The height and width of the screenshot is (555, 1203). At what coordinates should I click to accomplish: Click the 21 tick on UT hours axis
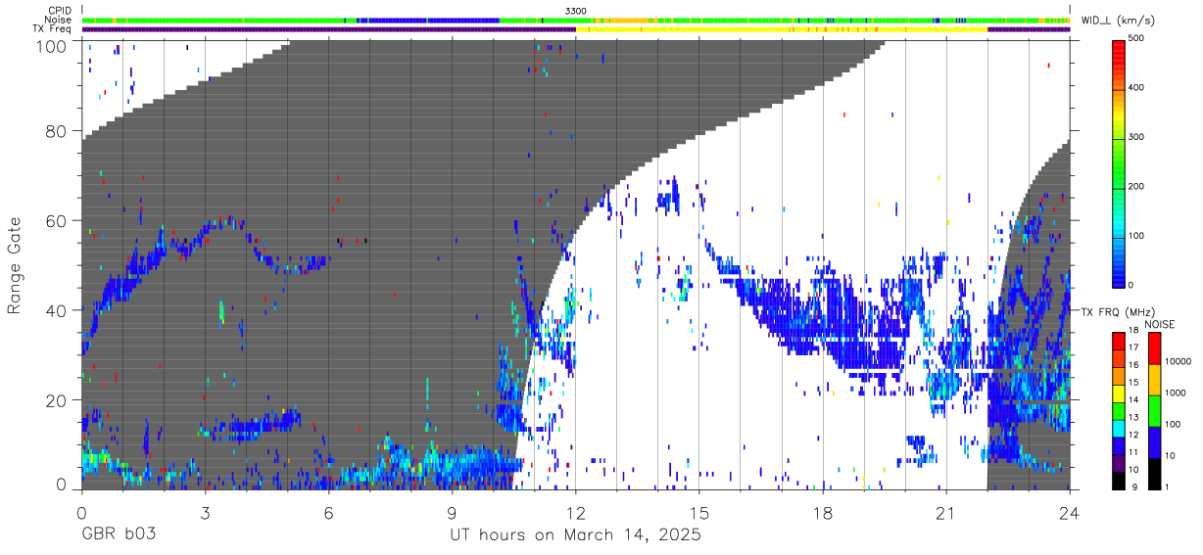(946, 513)
